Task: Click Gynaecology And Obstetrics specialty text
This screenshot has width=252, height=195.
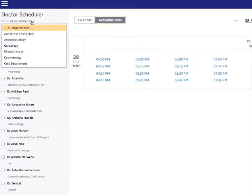Action: [25, 111]
